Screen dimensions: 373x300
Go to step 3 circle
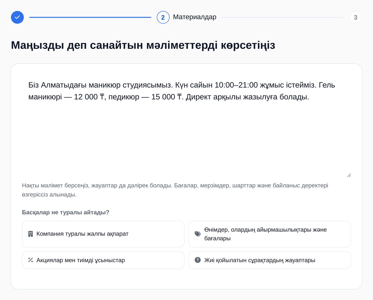click(355, 17)
